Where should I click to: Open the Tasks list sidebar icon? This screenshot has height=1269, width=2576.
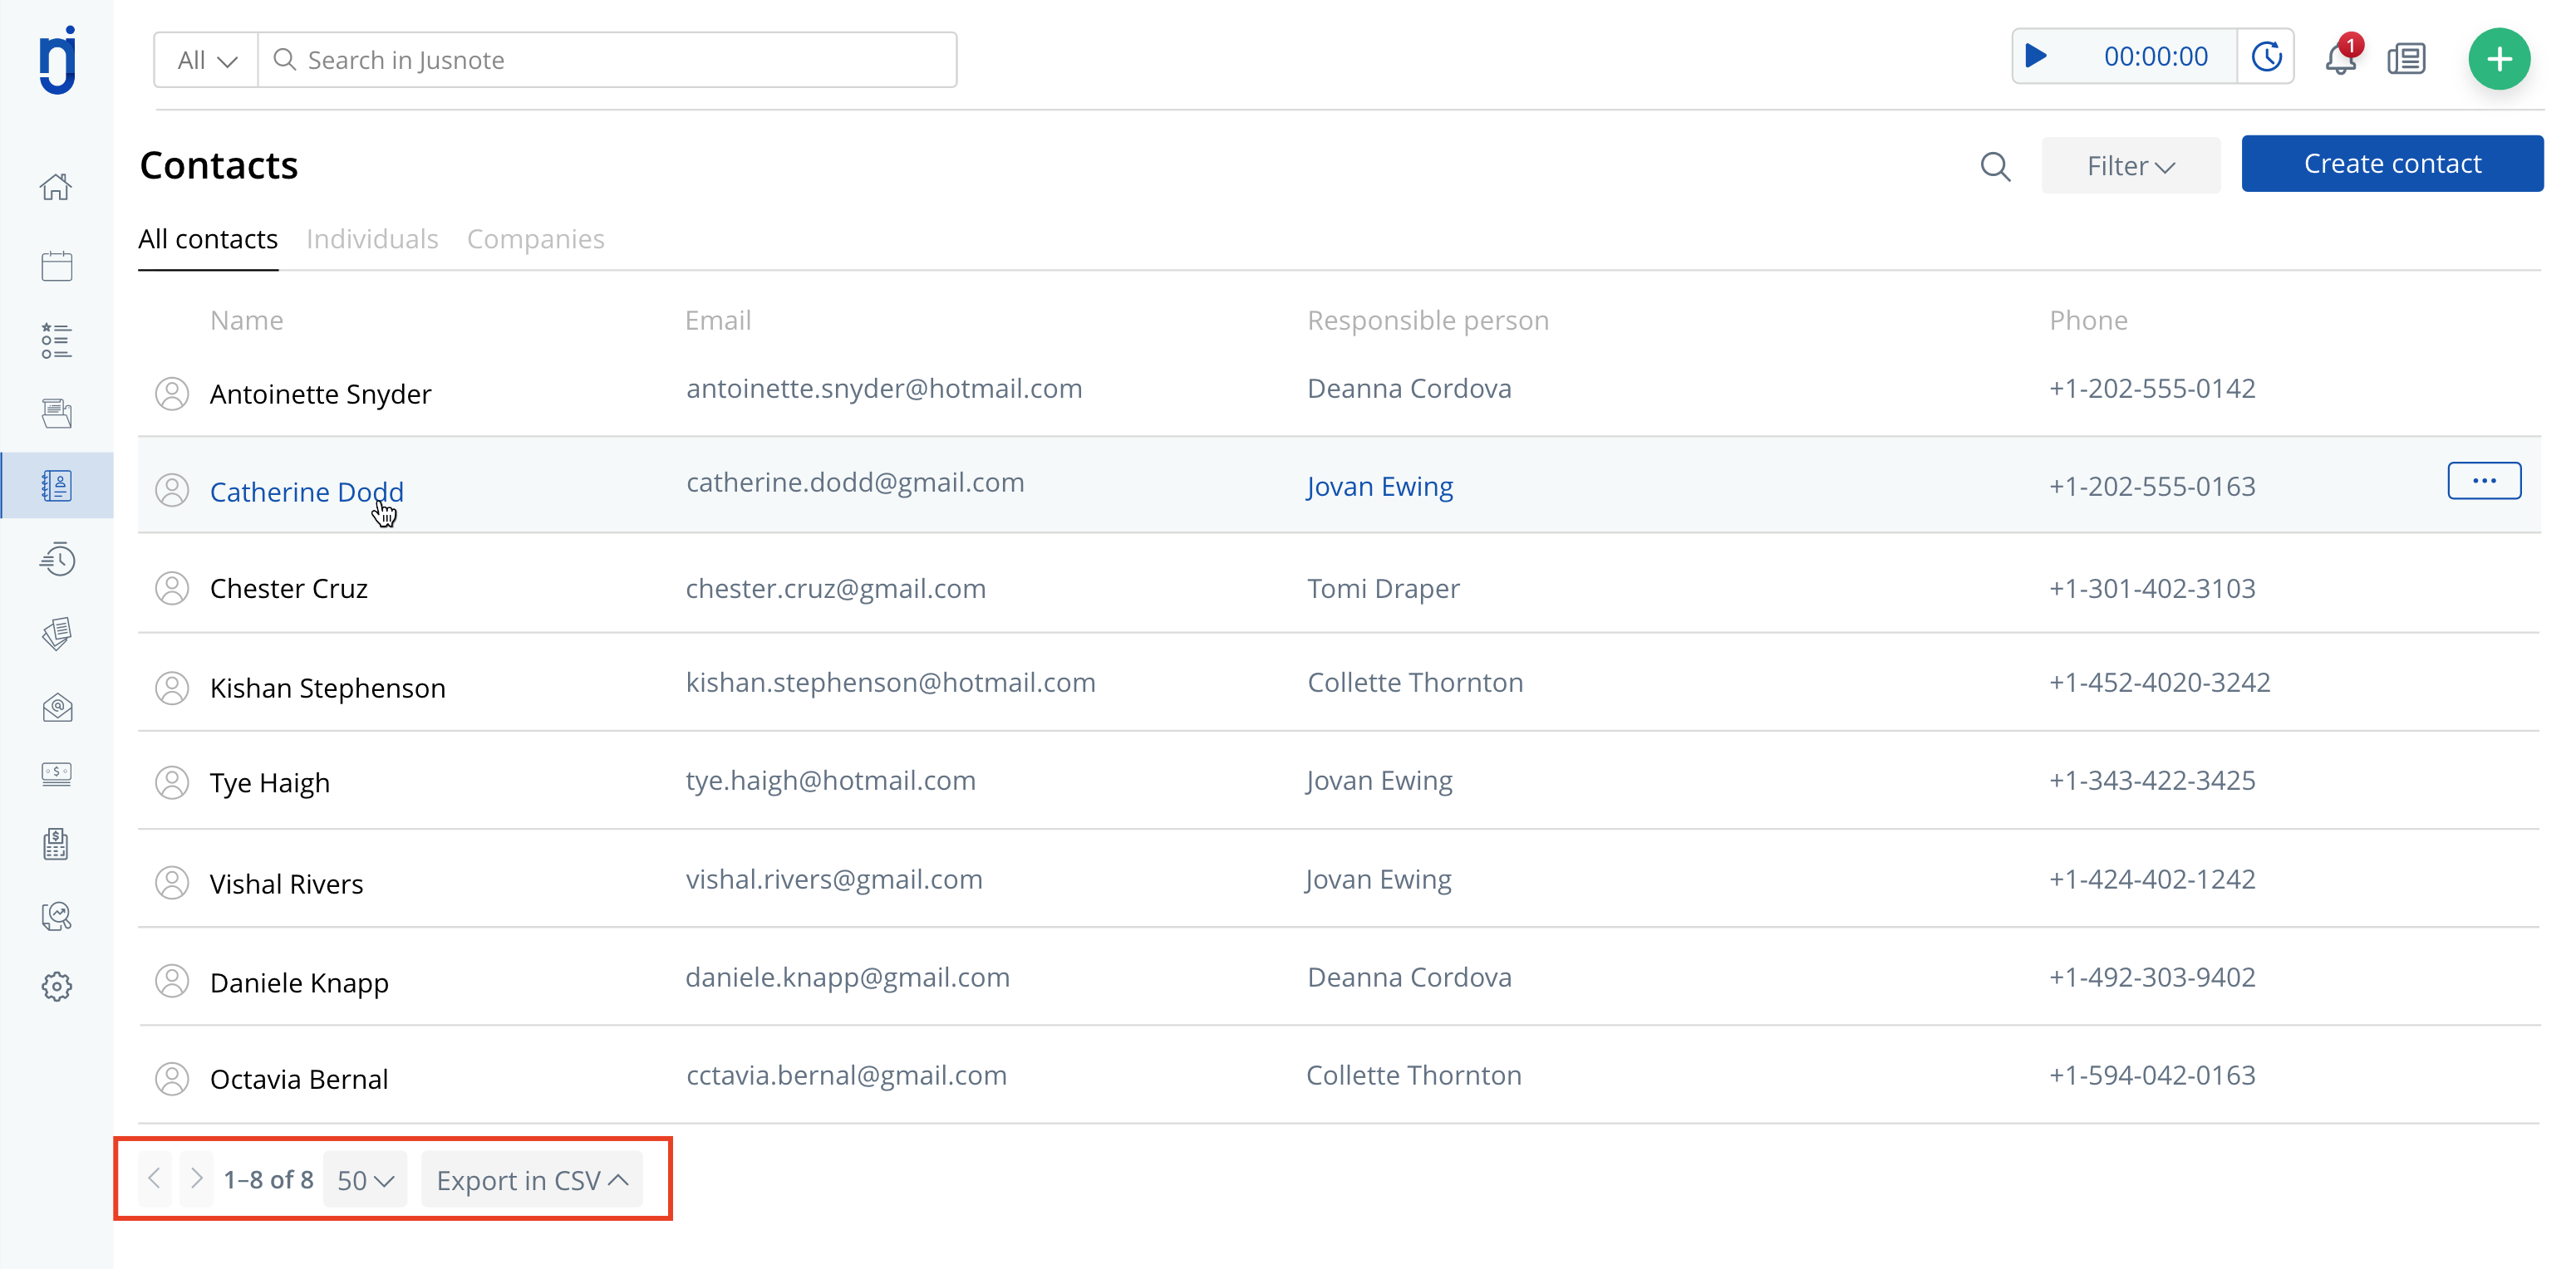[57, 341]
